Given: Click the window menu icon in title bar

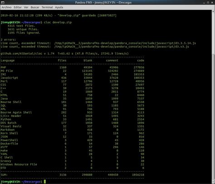Looking at the screenshot, I should click(x=2, y=2).
